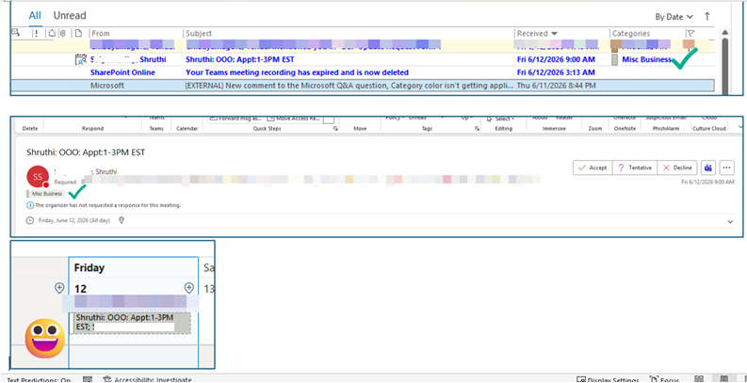
Task: Click the meeting request icon beside Shruthi's row
Action: click(80, 60)
